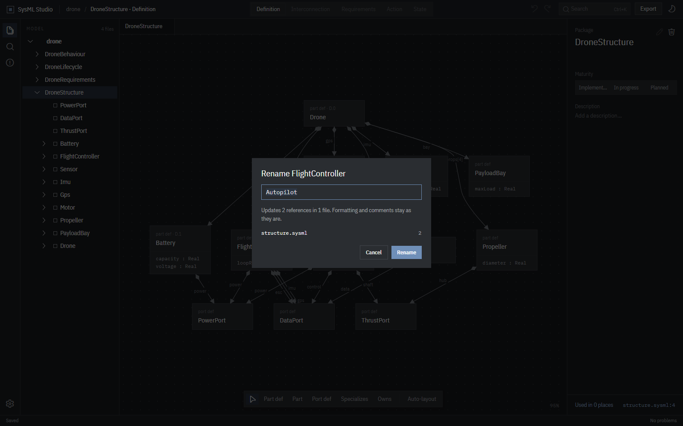Set maturity to Planned
The width and height of the screenshot is (683, 426).
tap(659, 88)
